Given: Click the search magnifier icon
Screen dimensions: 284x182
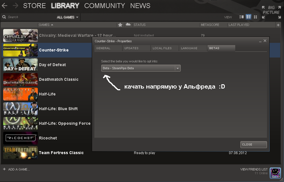Looking at the screenshot, I should click(4, 17).
